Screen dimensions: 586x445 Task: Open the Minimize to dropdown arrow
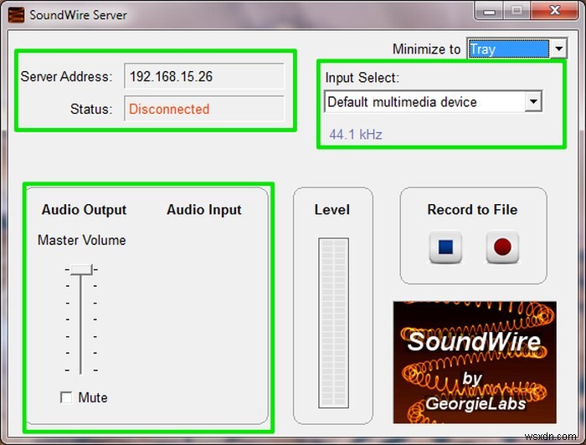click(558, 49)
